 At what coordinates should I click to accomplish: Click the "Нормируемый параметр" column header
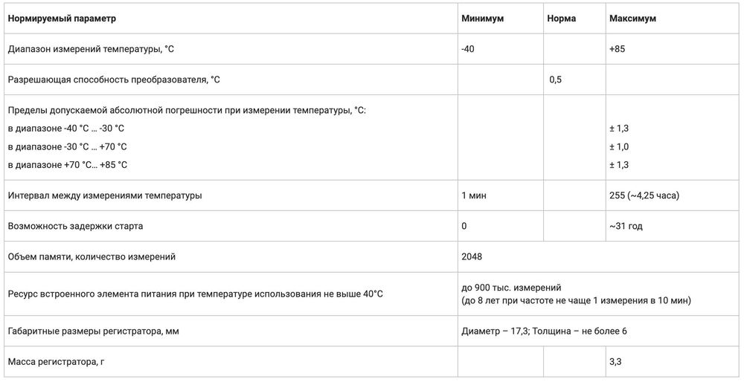[x=62, y=18]
